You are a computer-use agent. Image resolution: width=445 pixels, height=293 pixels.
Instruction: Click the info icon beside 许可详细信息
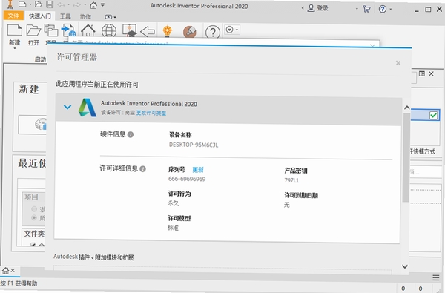(142, 169)
